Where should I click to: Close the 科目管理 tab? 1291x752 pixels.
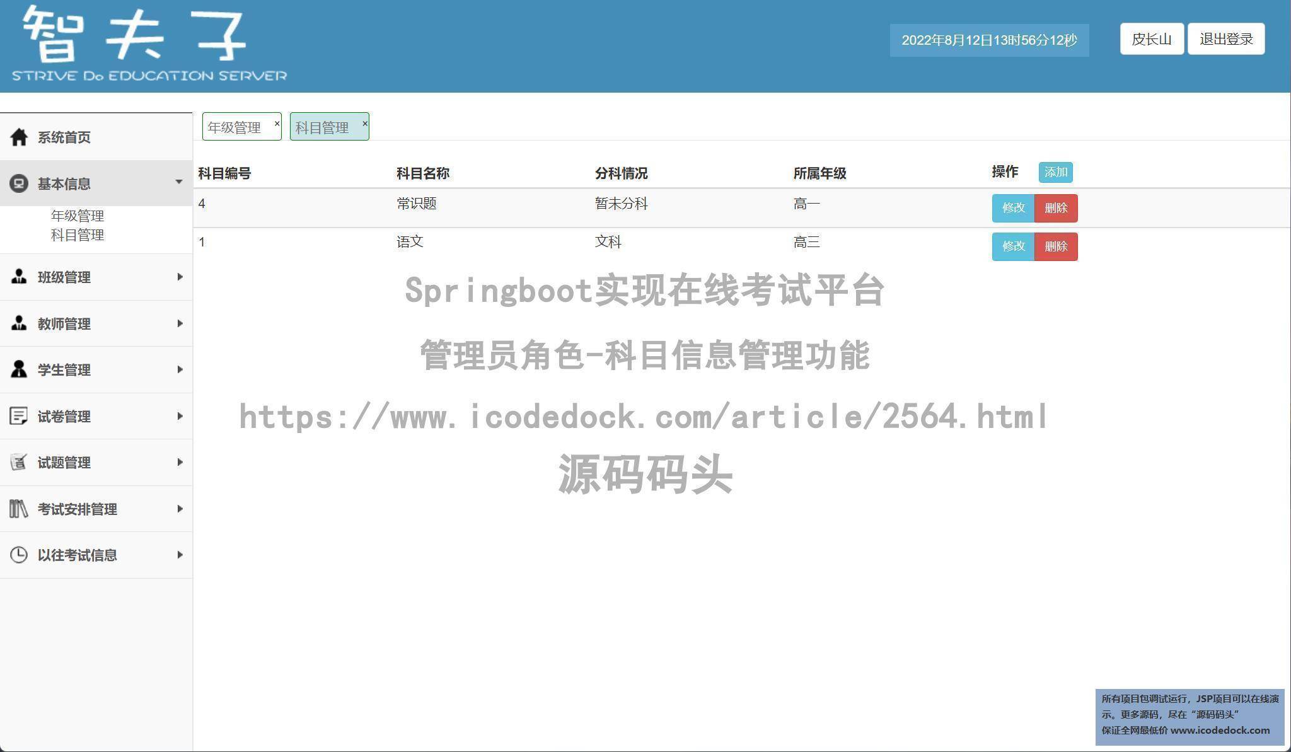tap(364, 124)
